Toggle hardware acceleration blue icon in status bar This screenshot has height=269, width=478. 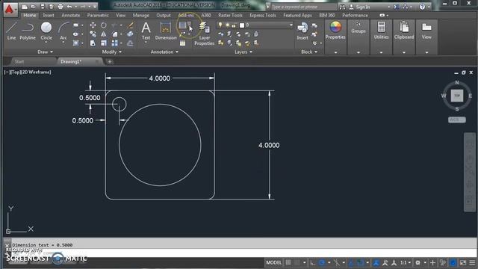point(453,262)
